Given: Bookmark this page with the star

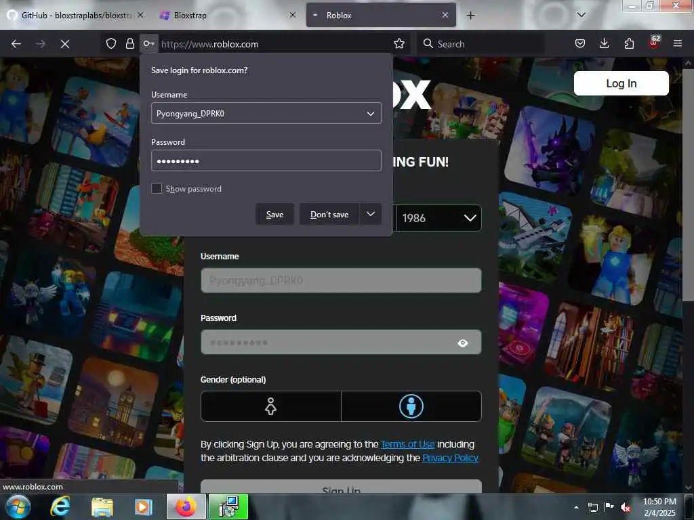Looking at the screenshot, I should coord(399,43).
